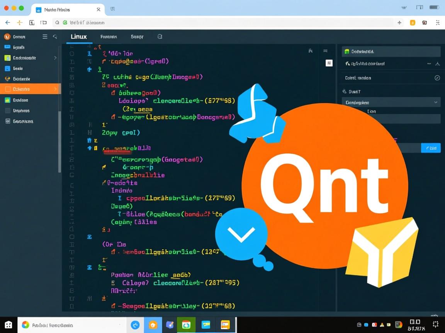Open the green Android app from the taskbar
This screenshot has height=333, width=445.
click(187, 325)
